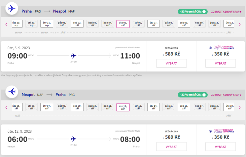Show earlier outbound dates with left arrow
Screen dimensions: 246x157
[6, 24]
